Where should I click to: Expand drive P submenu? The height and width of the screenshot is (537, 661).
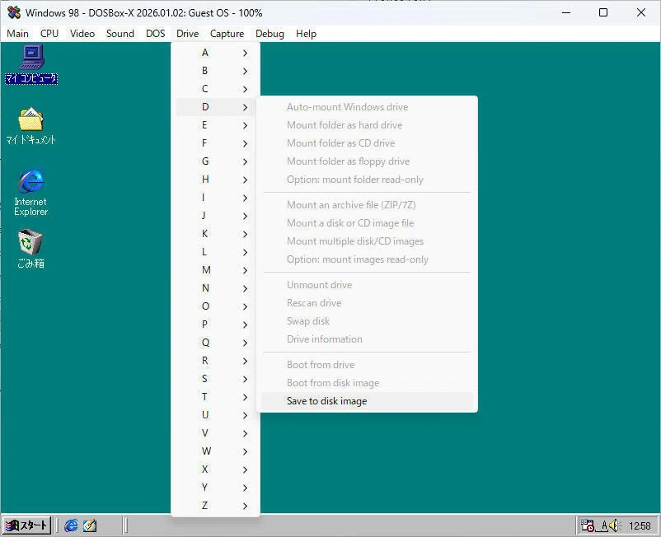point(215,325)
